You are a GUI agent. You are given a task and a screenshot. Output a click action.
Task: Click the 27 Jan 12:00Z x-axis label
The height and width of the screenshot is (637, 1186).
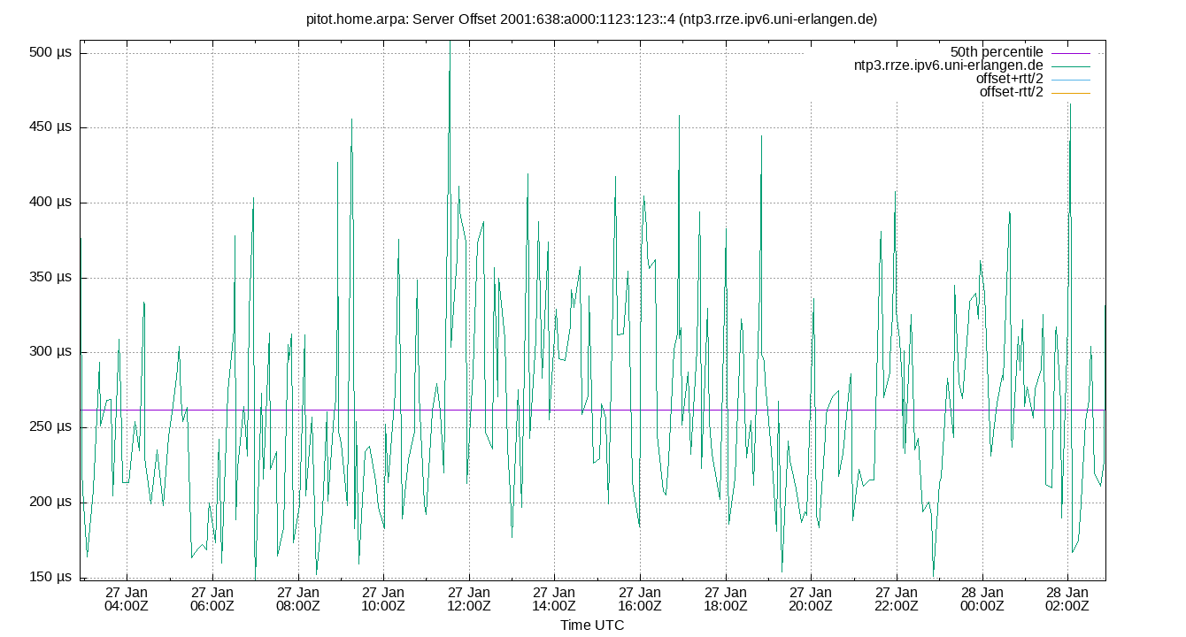coord(470,595)
